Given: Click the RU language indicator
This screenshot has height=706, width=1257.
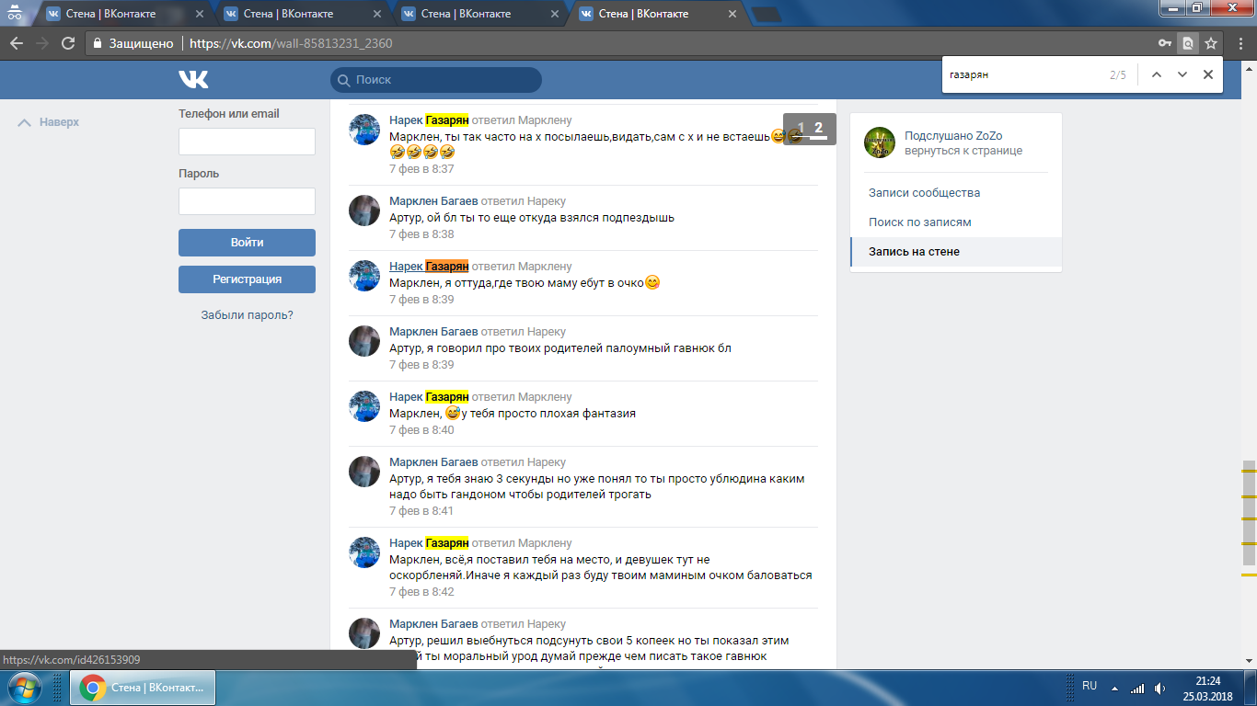Looking at the screenshot, I should click(1090, 686).
